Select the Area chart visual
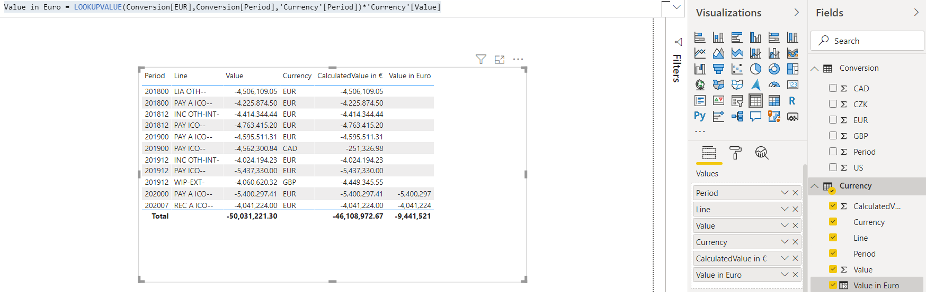Viewport: 926px width, 292px height. pos(718,53)
